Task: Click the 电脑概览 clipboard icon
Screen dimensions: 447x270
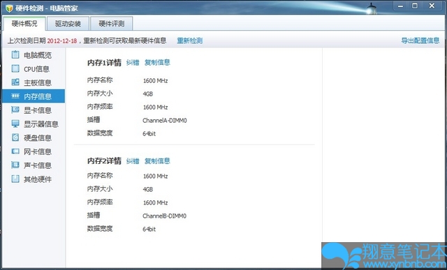Action: [x=15, y=54]
